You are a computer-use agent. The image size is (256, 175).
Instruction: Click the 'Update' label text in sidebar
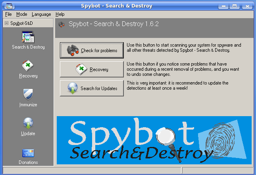pyautogui.click(x=28, y=134)
